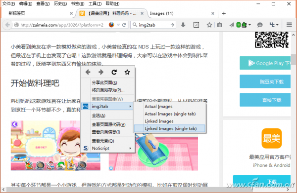The image size is (297, 193).
Task: Open the hamburger main menu
Action: (x=289, y=25)
